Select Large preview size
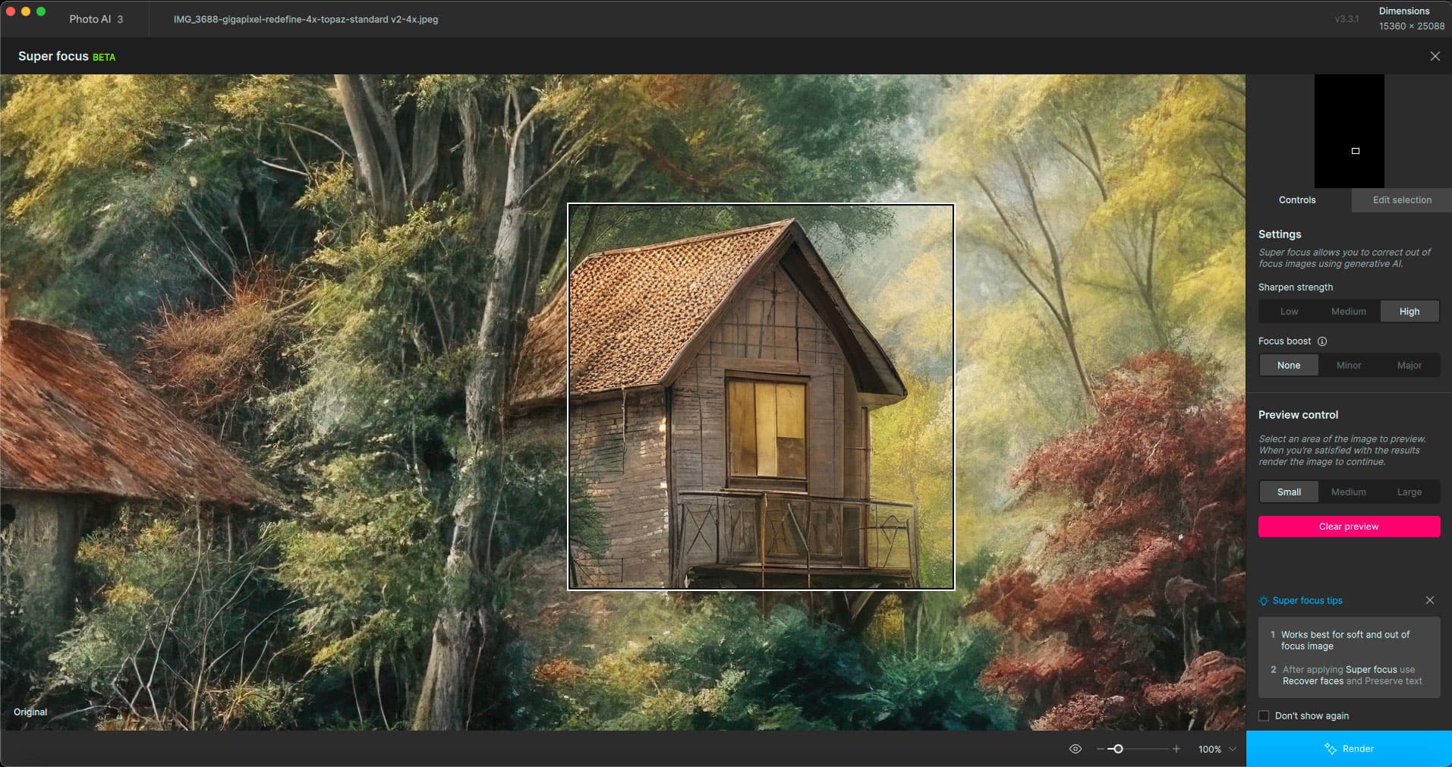1452x767 pixels. (x=1409, y=492)
